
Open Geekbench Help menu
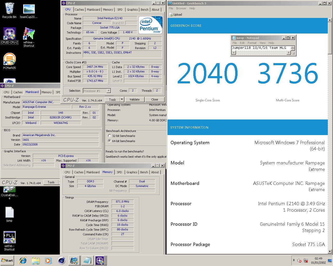(192, 8)
